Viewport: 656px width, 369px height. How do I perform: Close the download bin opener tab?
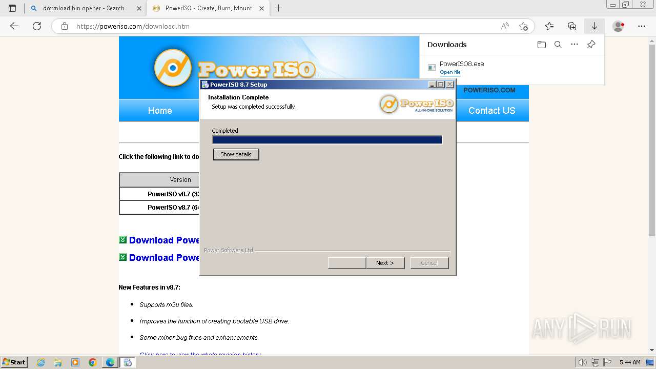pyautogui.click(x=139, y=8)
